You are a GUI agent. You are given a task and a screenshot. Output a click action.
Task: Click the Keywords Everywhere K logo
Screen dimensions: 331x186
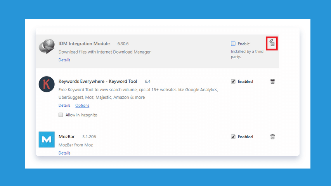pyautogui.click(x=47, y=84)
